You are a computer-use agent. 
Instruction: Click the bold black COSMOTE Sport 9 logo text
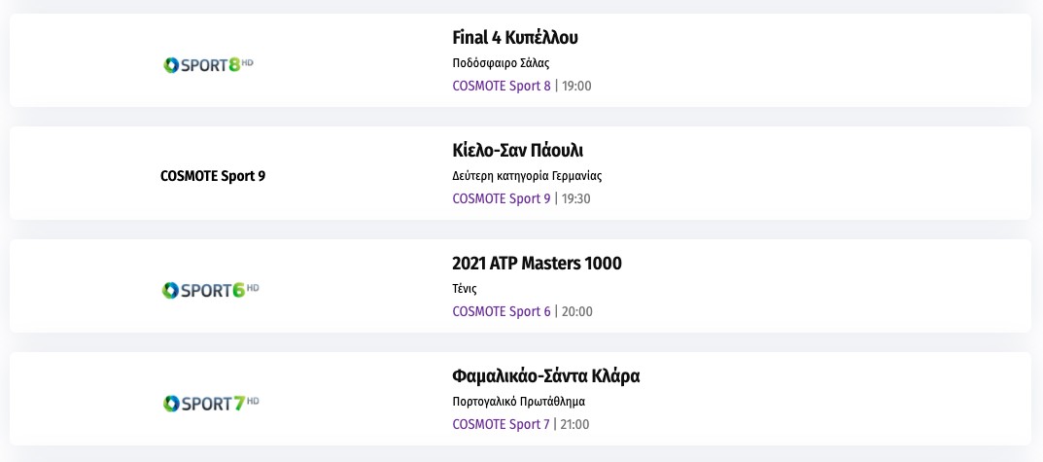(213, 176)
